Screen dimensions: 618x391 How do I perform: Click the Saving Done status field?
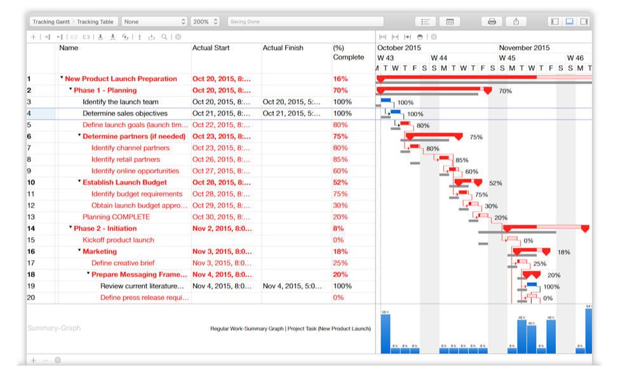306,22
